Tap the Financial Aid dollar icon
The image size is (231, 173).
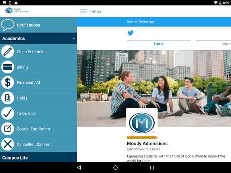click(8, 82)
